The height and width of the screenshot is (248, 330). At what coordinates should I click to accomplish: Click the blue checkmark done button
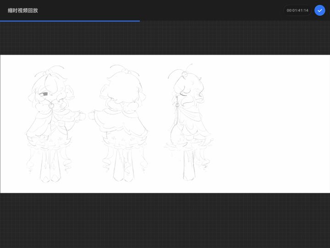pyautogui.click(x=319, y=10)
